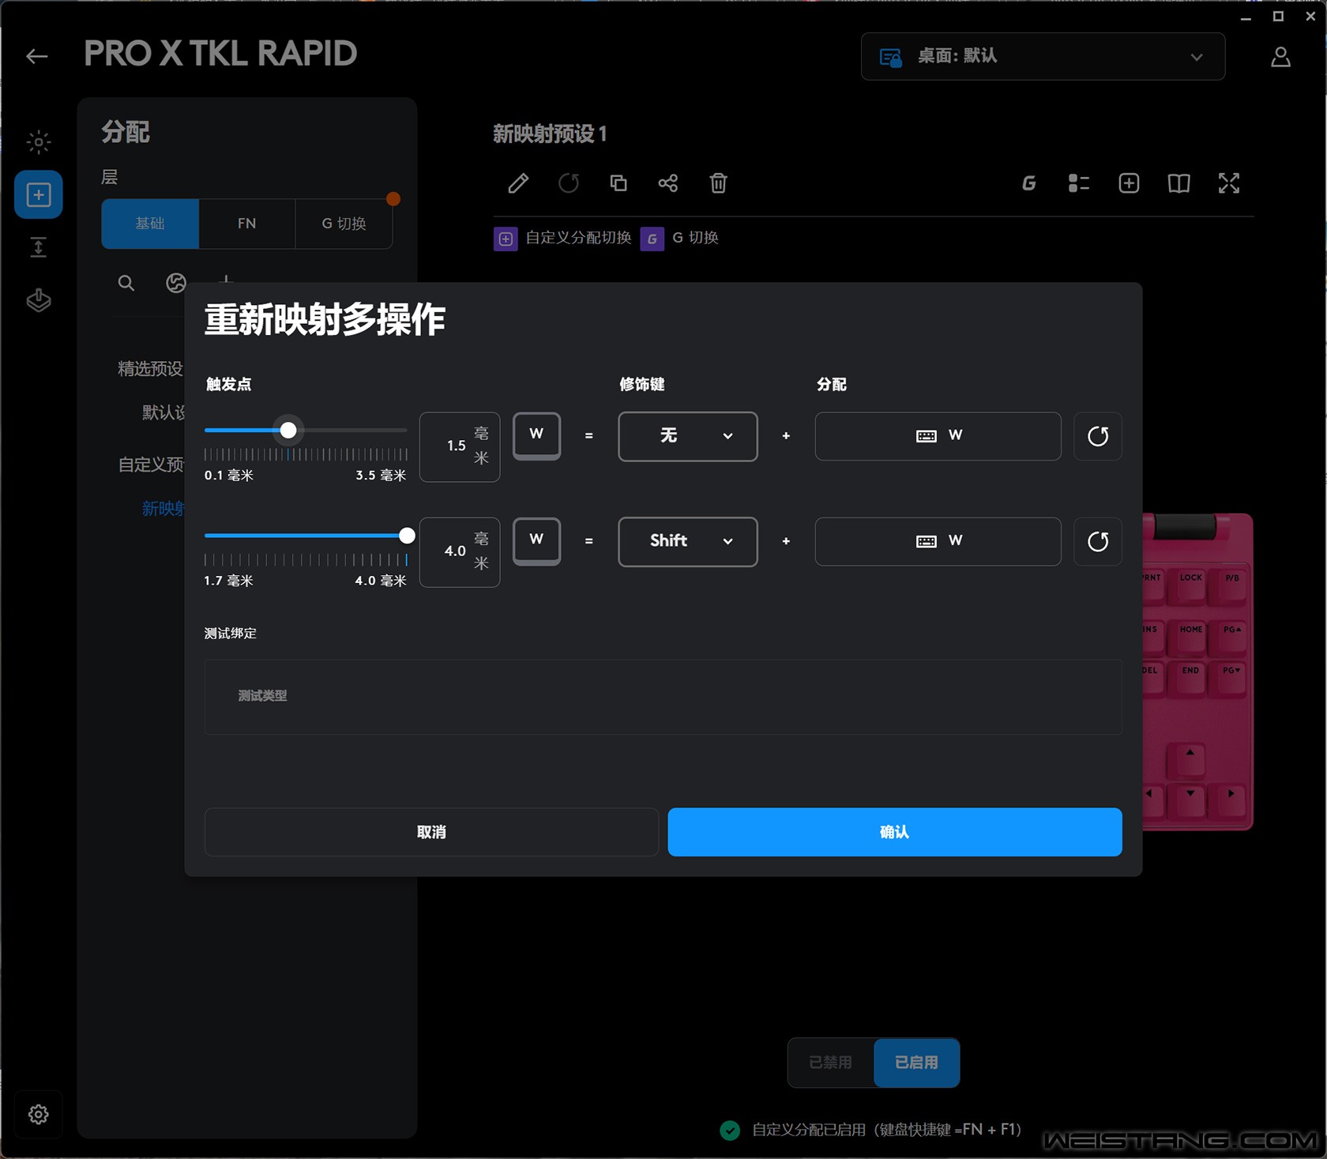Switch to the G 切换 layer tab

pyautogui.click(x=344, y=224)
